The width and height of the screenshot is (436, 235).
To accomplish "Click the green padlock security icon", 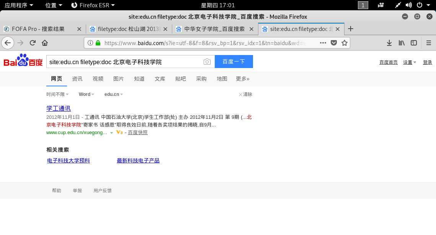I will (98, 43).
